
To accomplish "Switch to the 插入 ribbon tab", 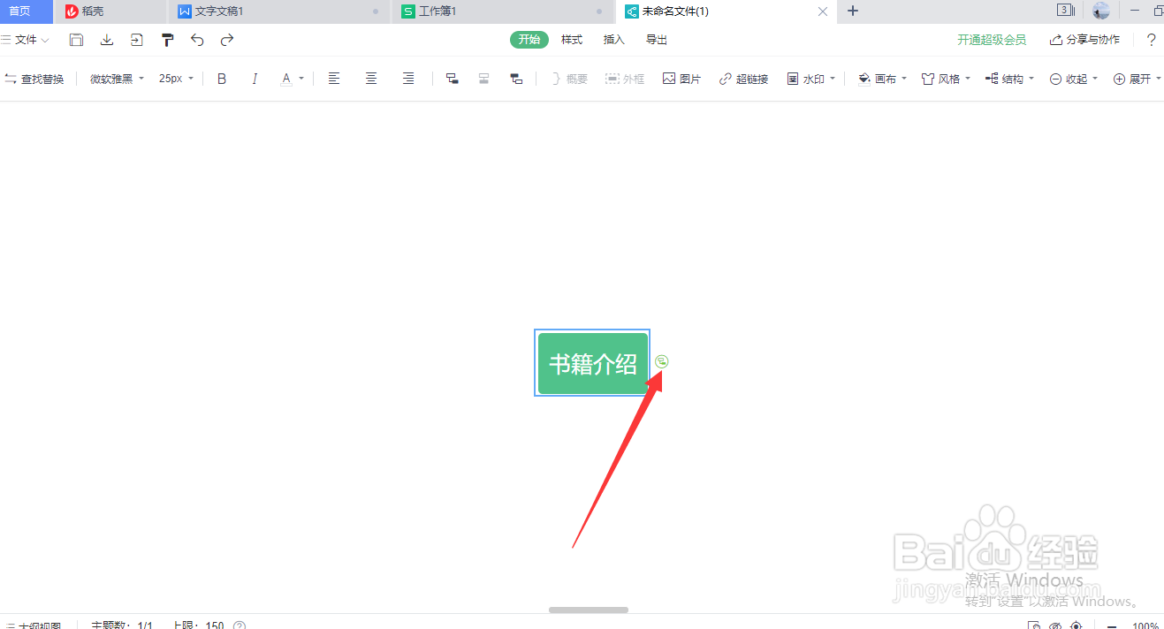I will [613, 39].
